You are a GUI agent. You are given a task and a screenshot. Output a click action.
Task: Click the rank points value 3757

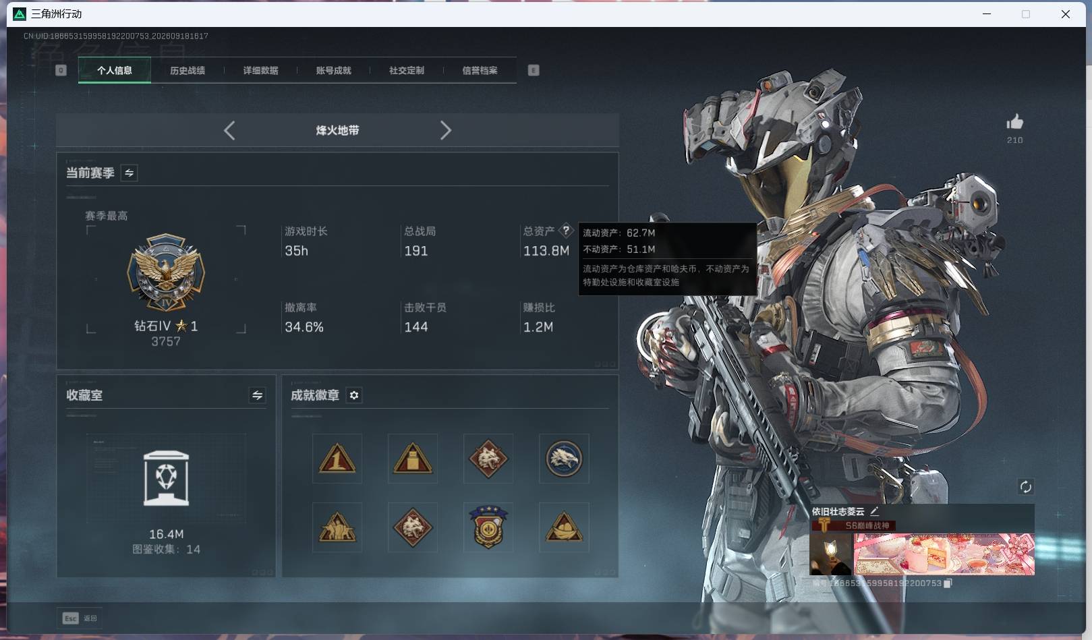click(x=166, y=342)
